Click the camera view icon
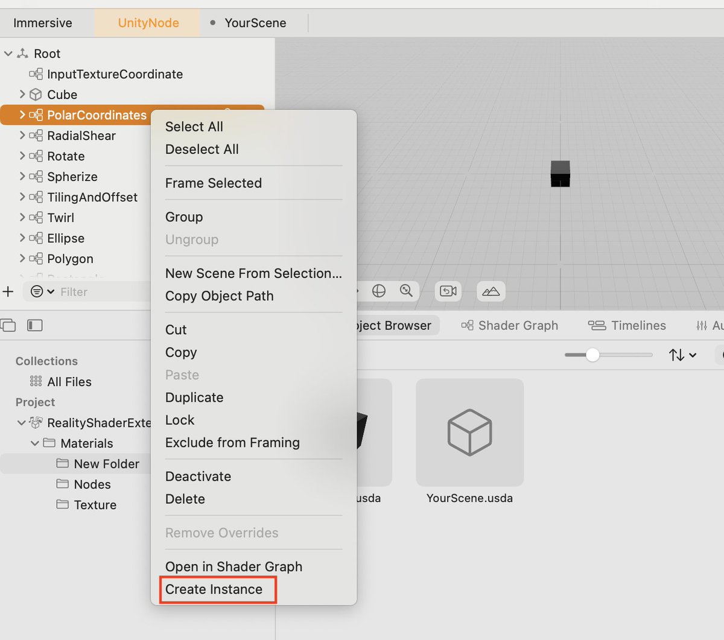This screenshot has height=640, width=724. (x=448, y=291)
